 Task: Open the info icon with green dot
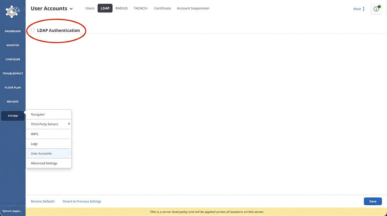pyautogui.click(x=376, y=9)
